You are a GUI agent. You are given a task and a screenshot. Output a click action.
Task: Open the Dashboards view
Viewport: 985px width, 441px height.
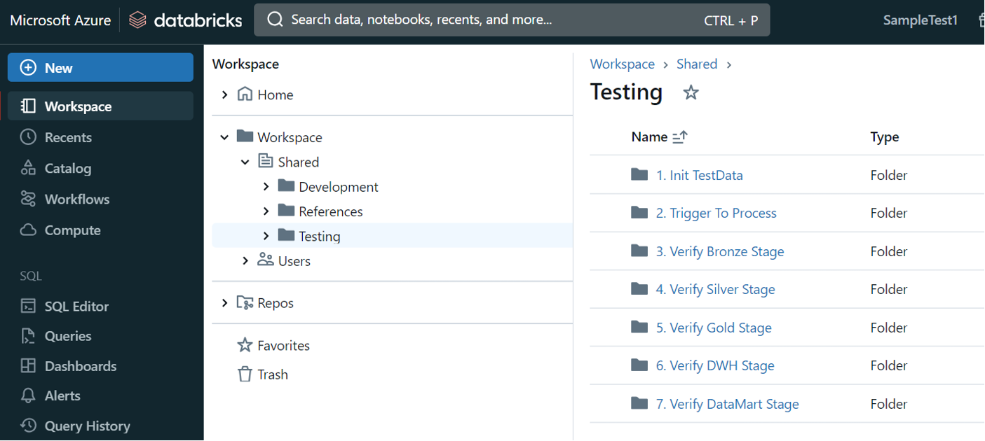tap(79, 365)
